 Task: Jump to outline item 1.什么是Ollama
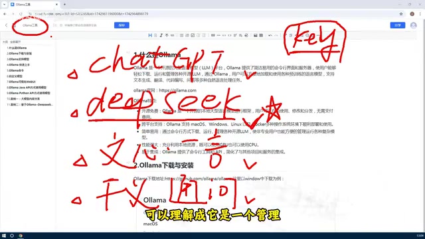[17, 48]
